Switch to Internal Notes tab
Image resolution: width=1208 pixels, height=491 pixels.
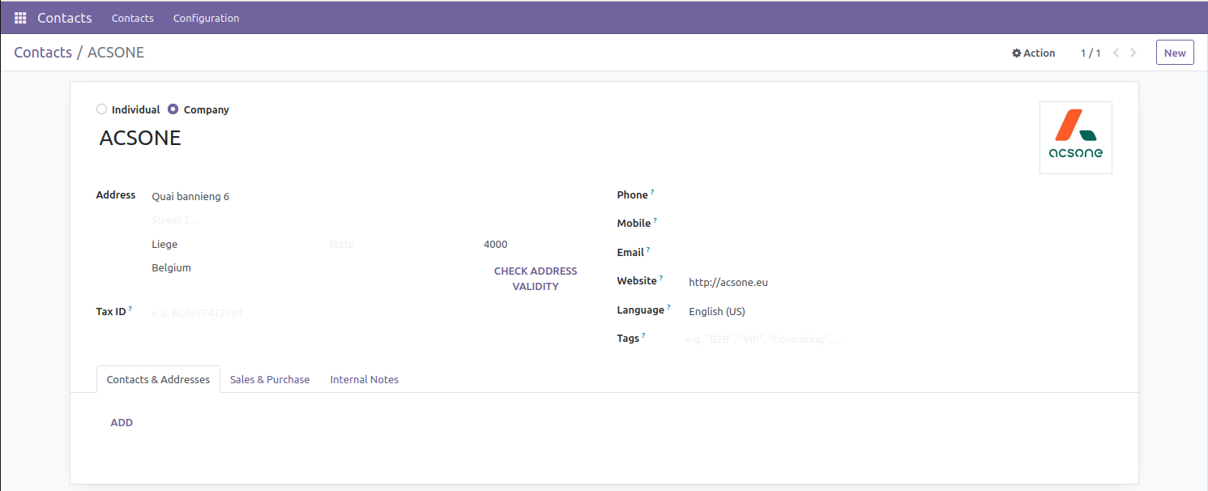click(x=365, y=379)
